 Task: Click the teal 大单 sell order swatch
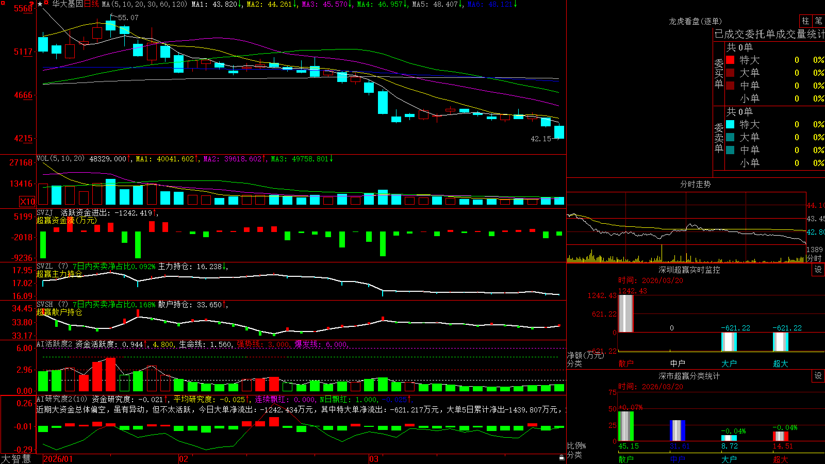pyautogui.click(x=730, y=137)
